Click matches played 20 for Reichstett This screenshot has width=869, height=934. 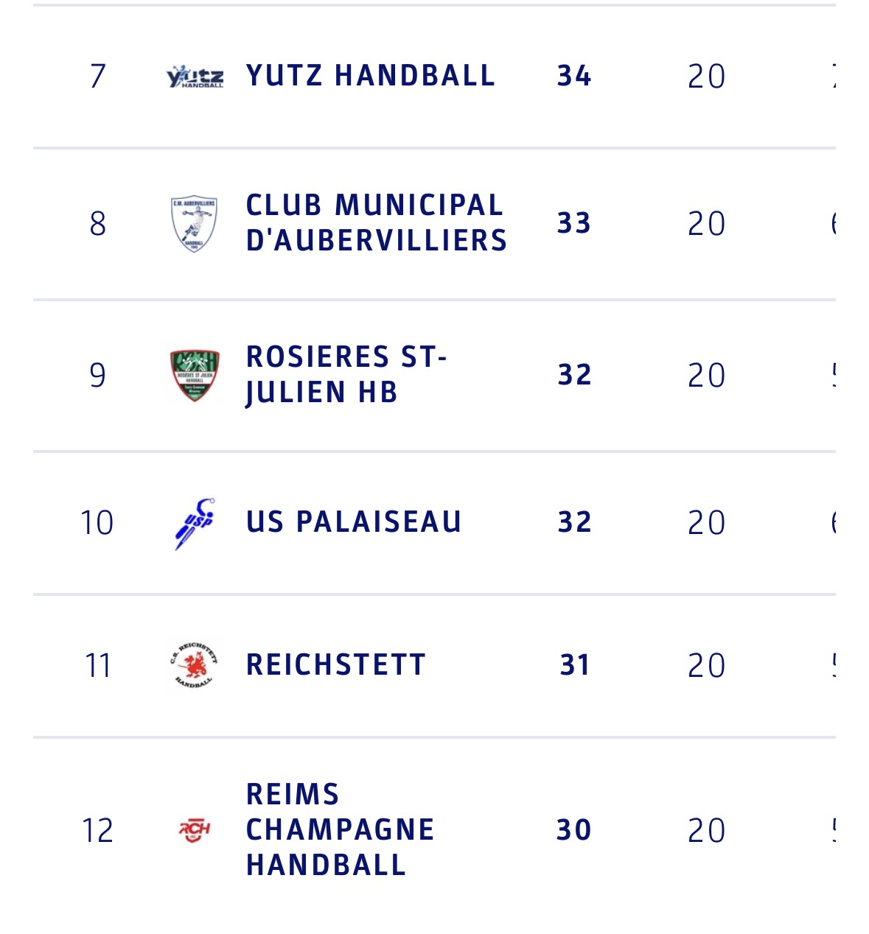coord(706,665)
